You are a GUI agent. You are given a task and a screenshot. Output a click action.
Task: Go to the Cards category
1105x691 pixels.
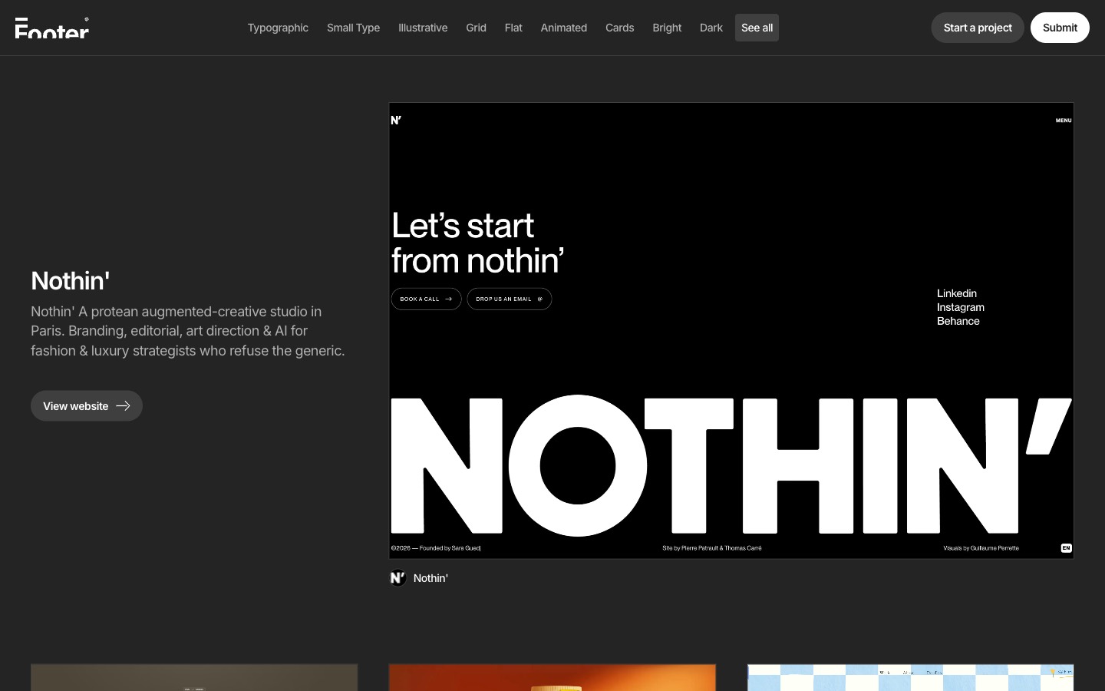[619, 28]
